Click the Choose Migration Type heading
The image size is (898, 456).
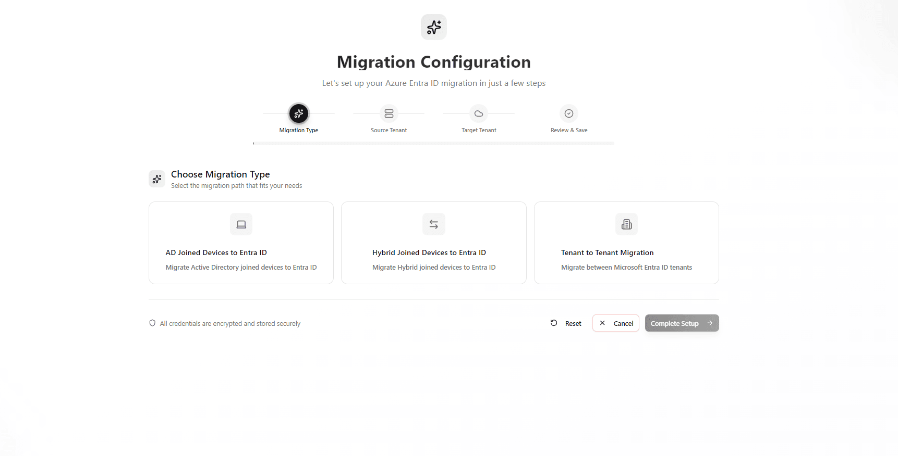tap(221, 174)
